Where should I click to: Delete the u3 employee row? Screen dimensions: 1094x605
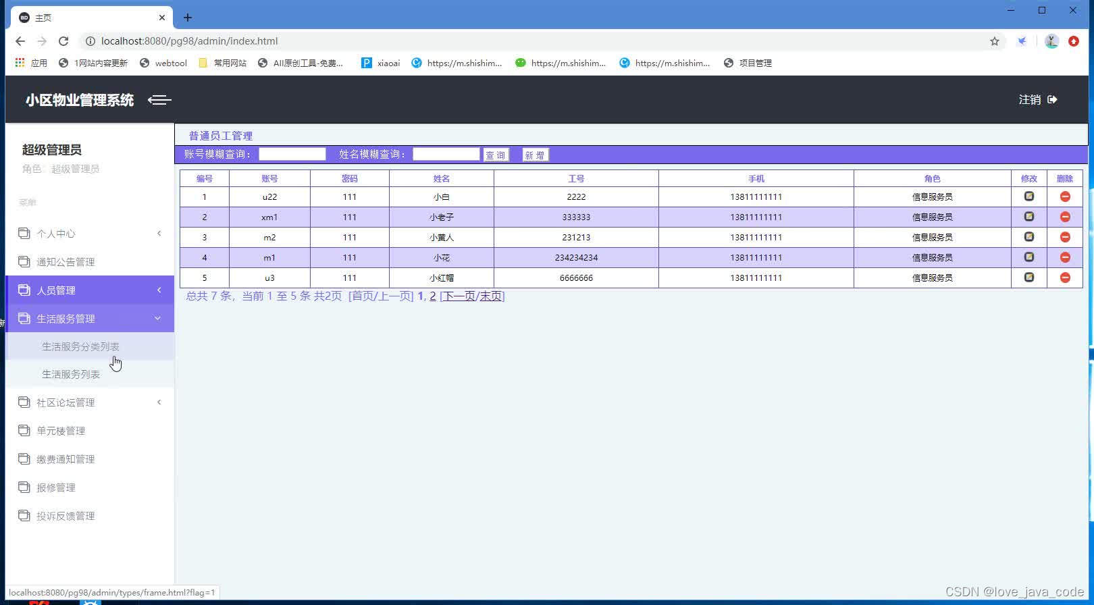pos(1065,278)
